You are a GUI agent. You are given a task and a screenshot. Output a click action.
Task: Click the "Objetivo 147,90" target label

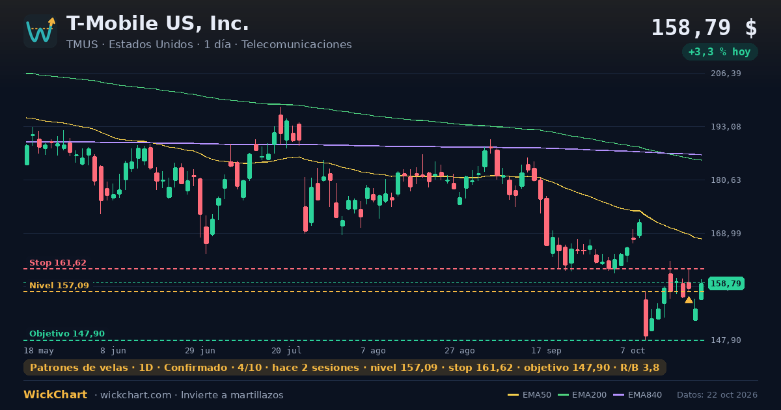(x=67, y=334)
